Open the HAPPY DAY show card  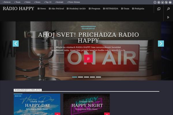37,104
